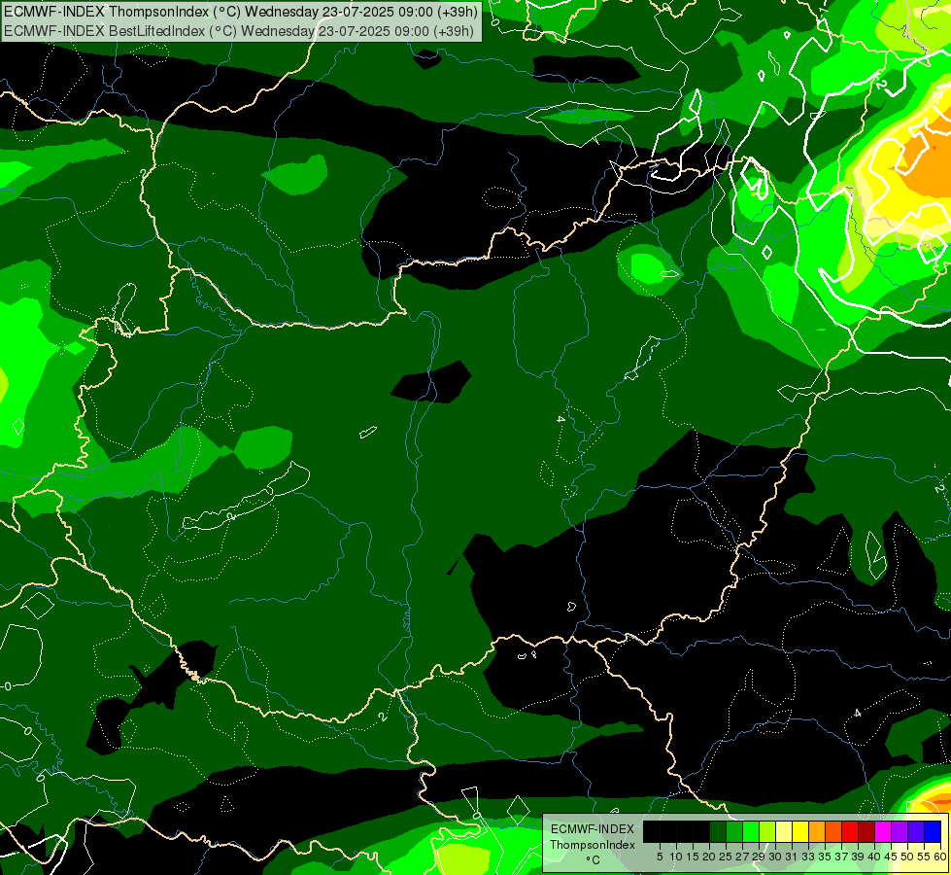Pick the pale yellow 30–31 legend swatch
951x875 pixels.
click(784, 831)
